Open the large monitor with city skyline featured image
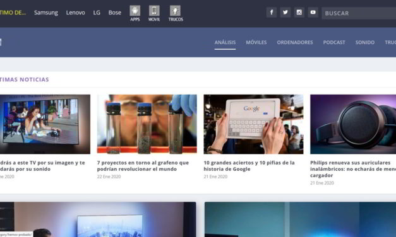 tap(98, 219)
